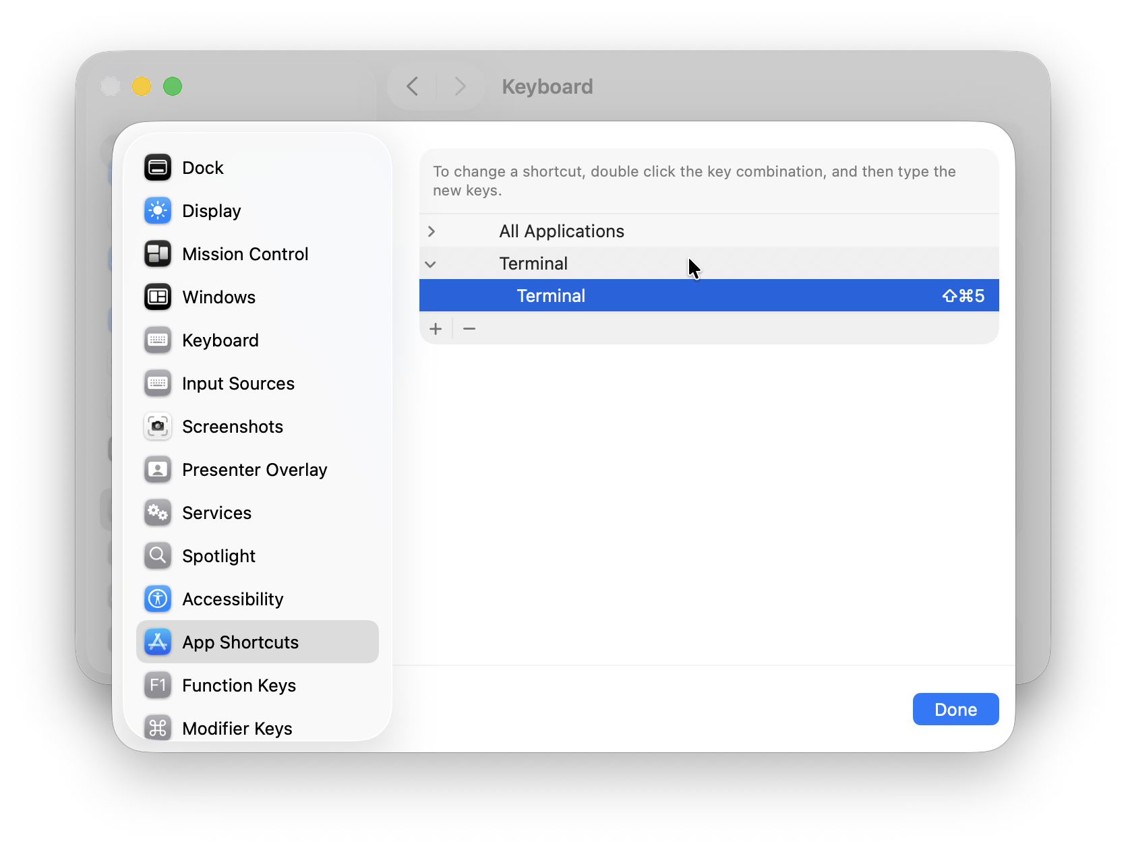1126x852 pixels.
Task: Remove selected shortcut with the minus button
Action: coord(469,328)
